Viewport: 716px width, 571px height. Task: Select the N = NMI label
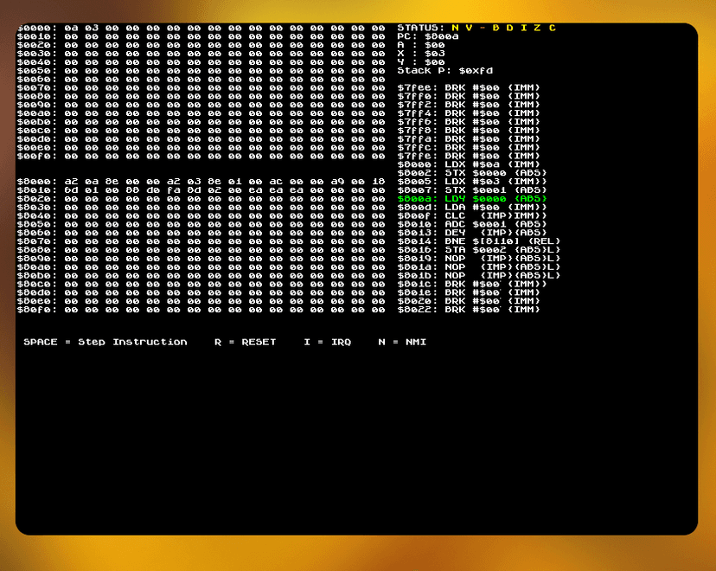tap(402, 342)
